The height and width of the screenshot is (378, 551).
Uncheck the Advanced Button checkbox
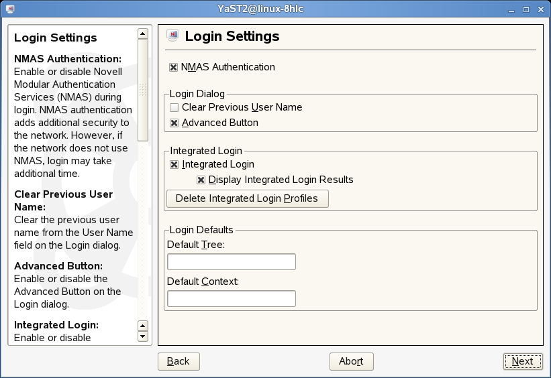[174, 123]
